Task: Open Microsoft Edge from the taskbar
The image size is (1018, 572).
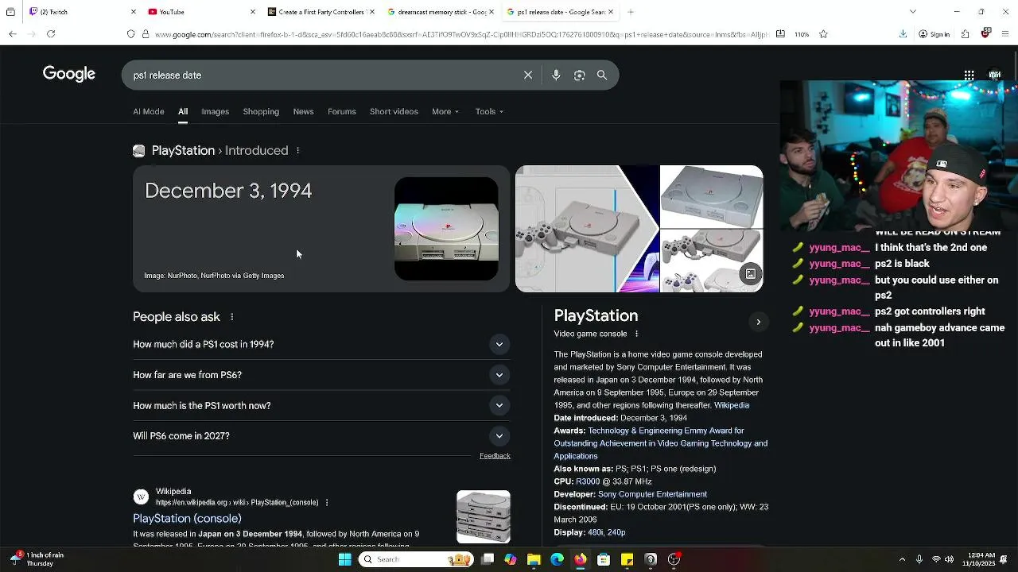Action: pyautogui.click(x=557, y=559)
